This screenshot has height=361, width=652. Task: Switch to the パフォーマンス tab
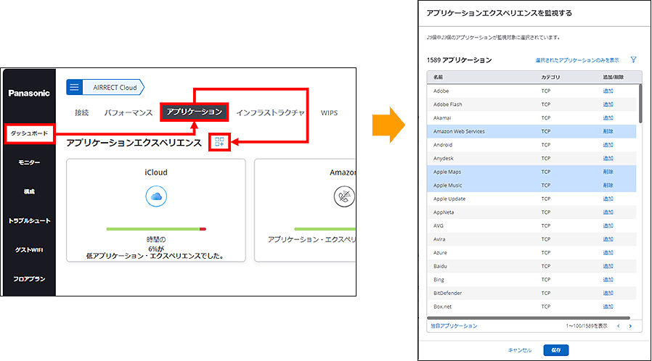pos(128,112)
